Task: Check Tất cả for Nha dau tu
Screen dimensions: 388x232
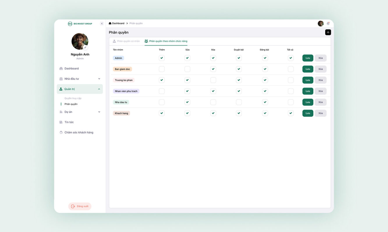Action: 290,102
